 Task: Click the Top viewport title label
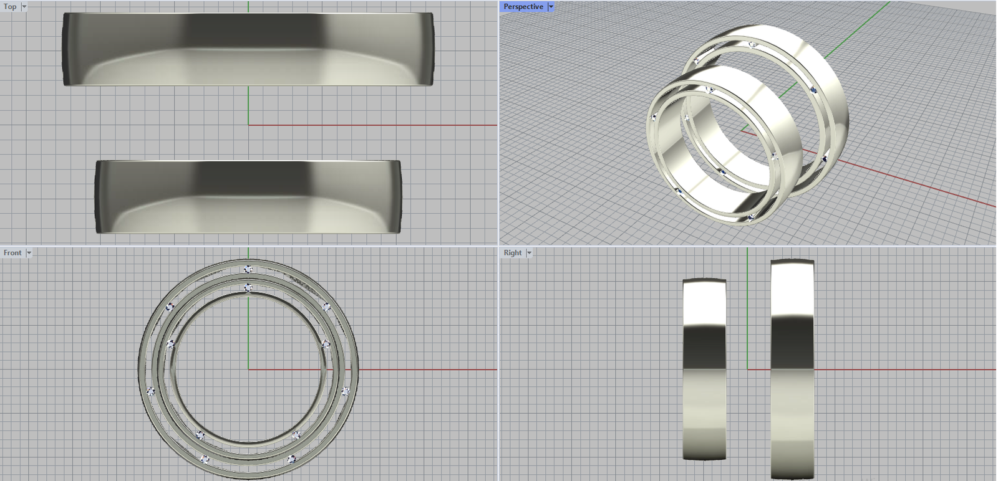tap(10, 7)
